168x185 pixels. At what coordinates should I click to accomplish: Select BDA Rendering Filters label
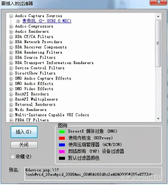39,52
